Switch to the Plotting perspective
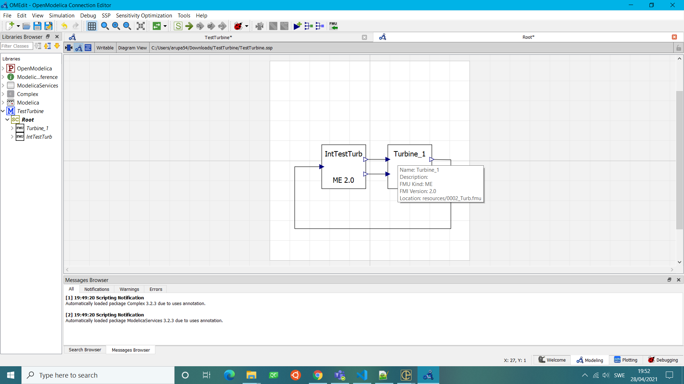This screenshot has width=684, height=384. click(626, 360)
